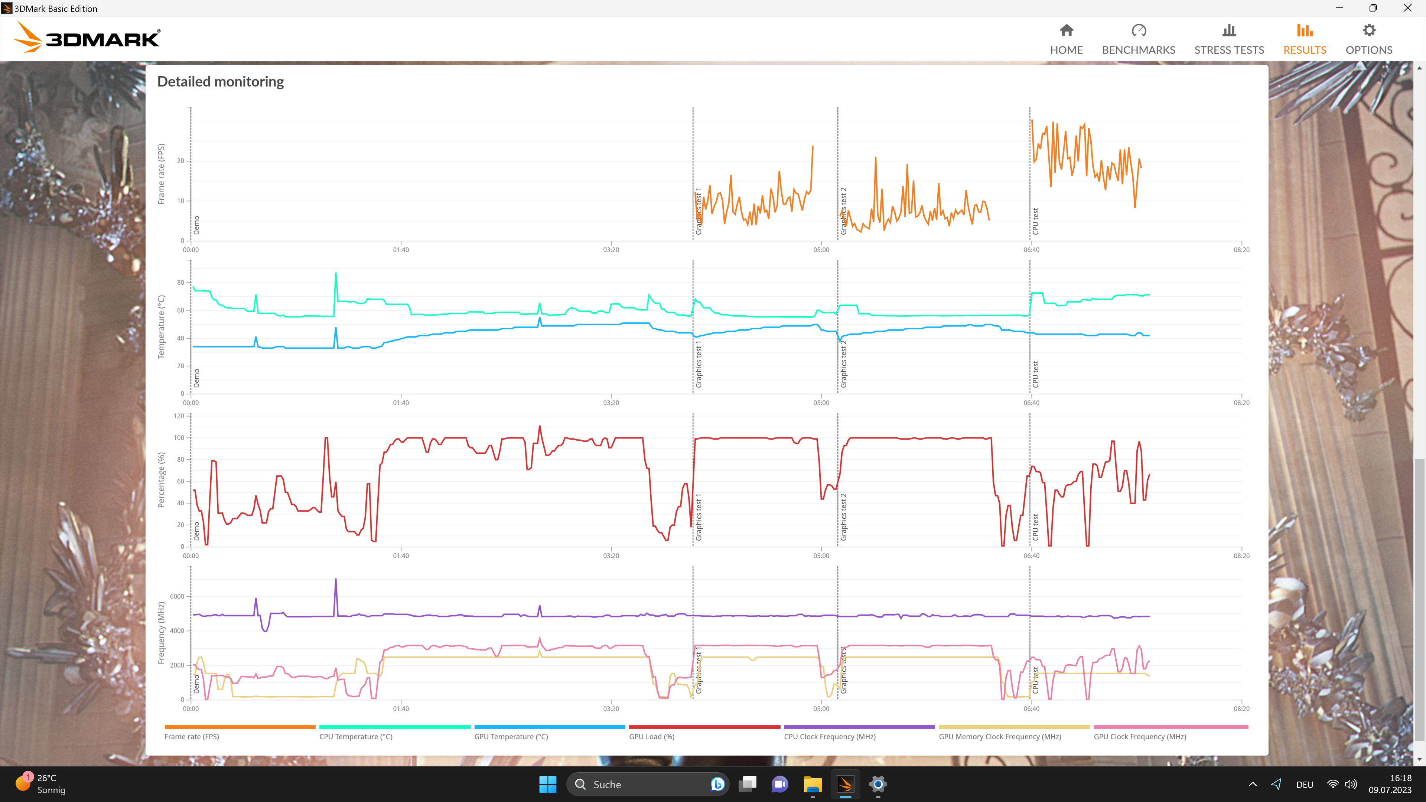Open Options gear icon
This screenshot has height=802, width=1426.
pyautogui.click(x=1368, y=30)
